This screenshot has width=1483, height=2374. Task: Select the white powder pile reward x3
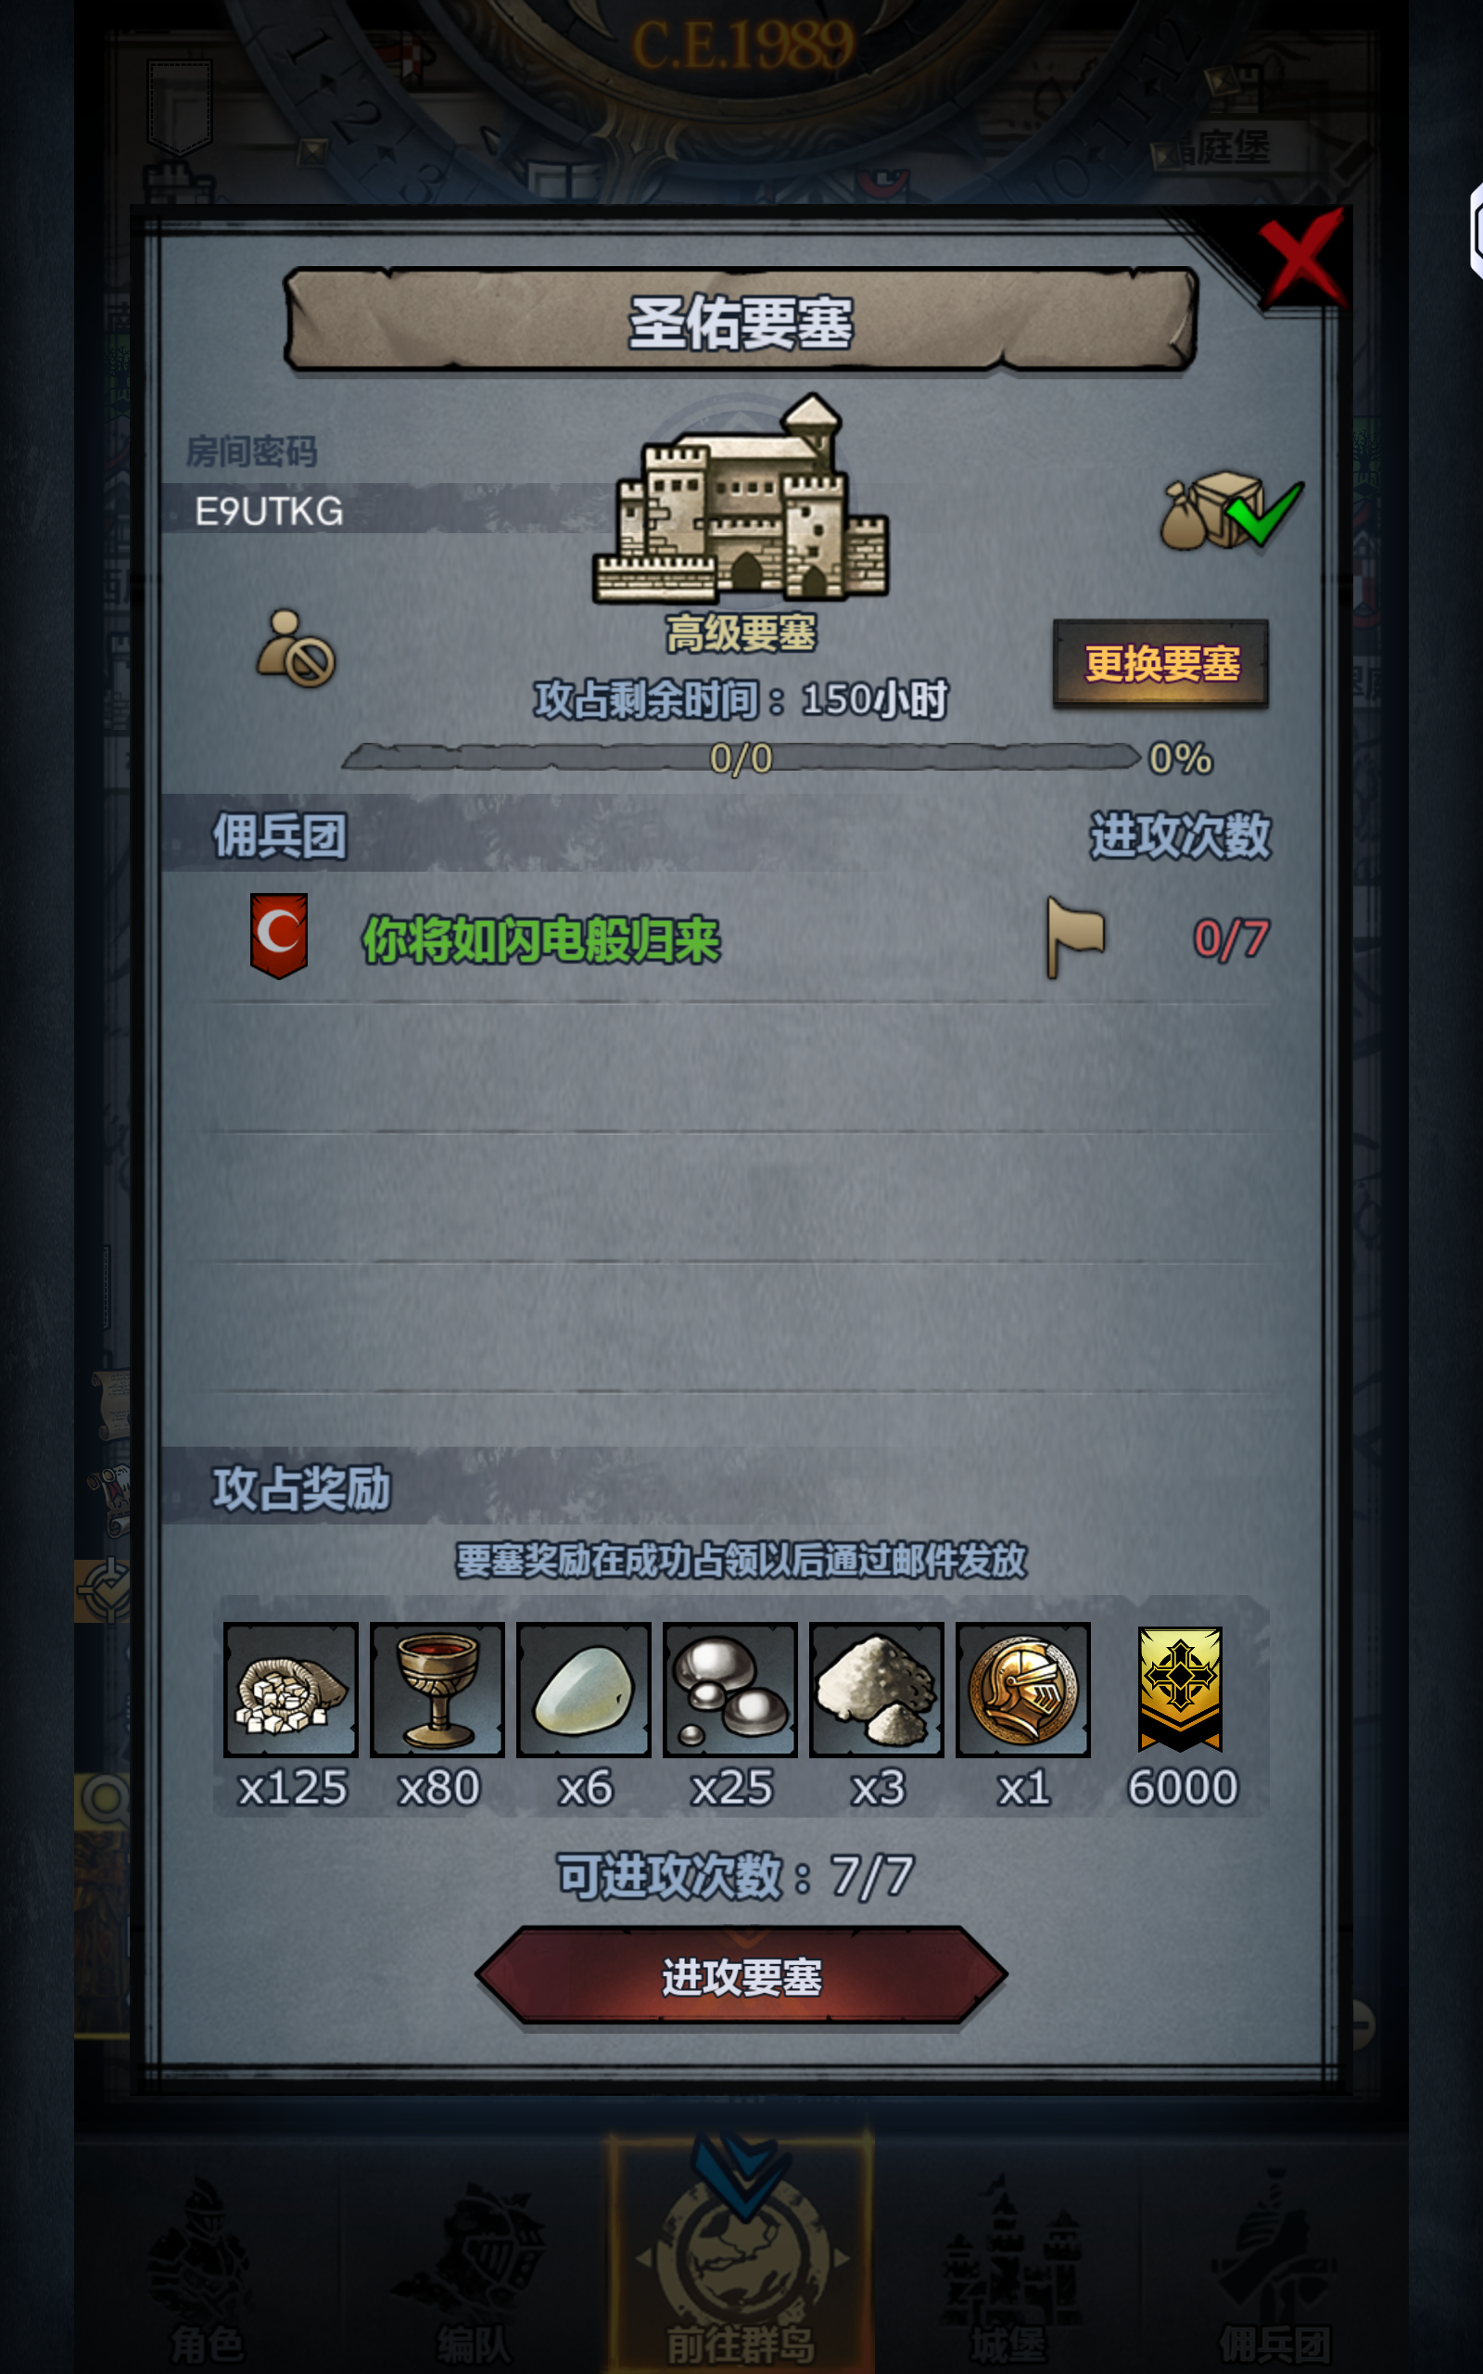coord(877,1690)
